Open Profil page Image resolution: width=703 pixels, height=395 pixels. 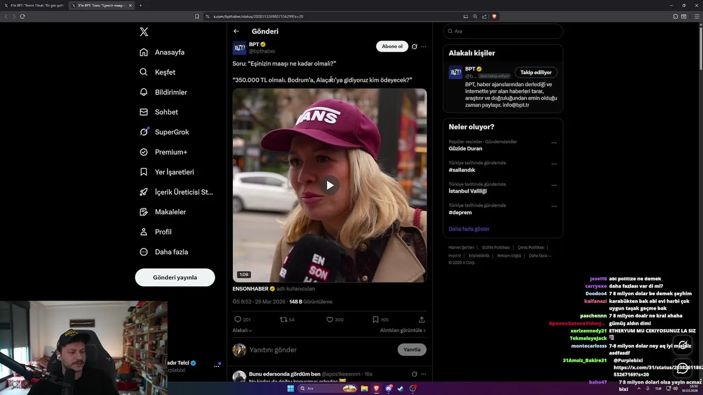[155, 232]
